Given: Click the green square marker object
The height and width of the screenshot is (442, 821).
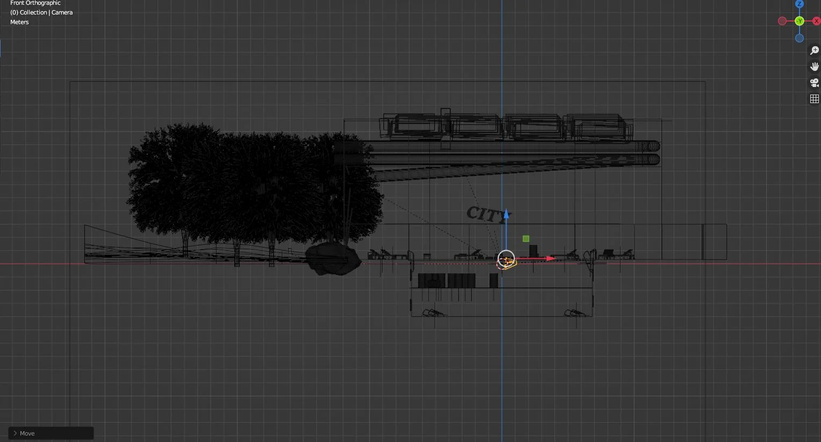Looking at the screenshot, I should click(x=525, y=238).
